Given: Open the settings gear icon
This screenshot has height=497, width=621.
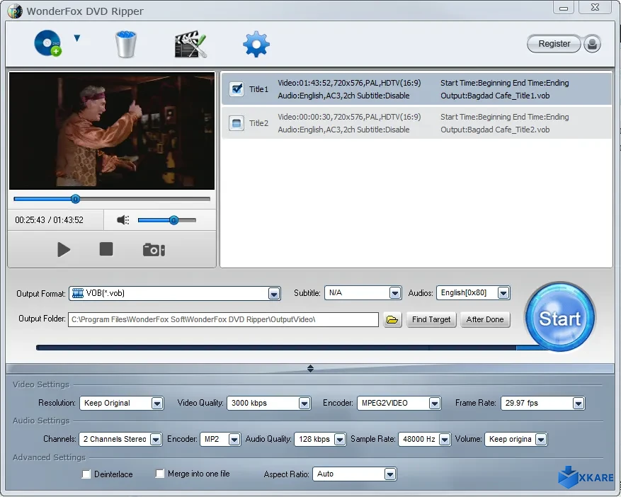Looking at the screenshot, I should (x=256, y=43).
